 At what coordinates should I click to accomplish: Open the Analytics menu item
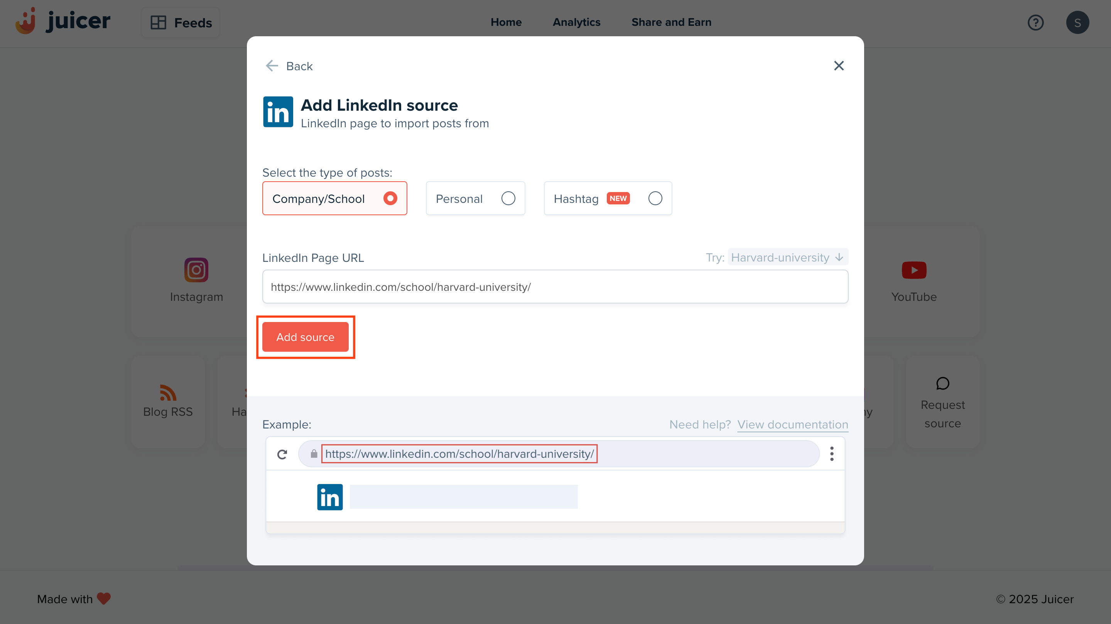pyautogui.click(x=576, y=22)
